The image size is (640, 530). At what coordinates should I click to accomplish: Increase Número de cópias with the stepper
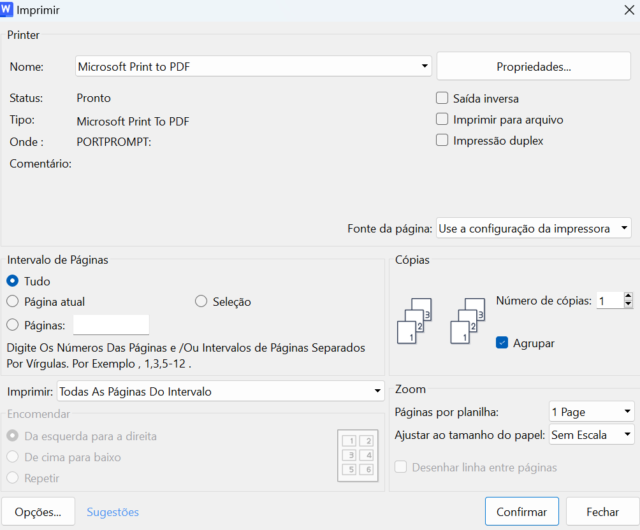pyautogui.click(x=627, y=296)
